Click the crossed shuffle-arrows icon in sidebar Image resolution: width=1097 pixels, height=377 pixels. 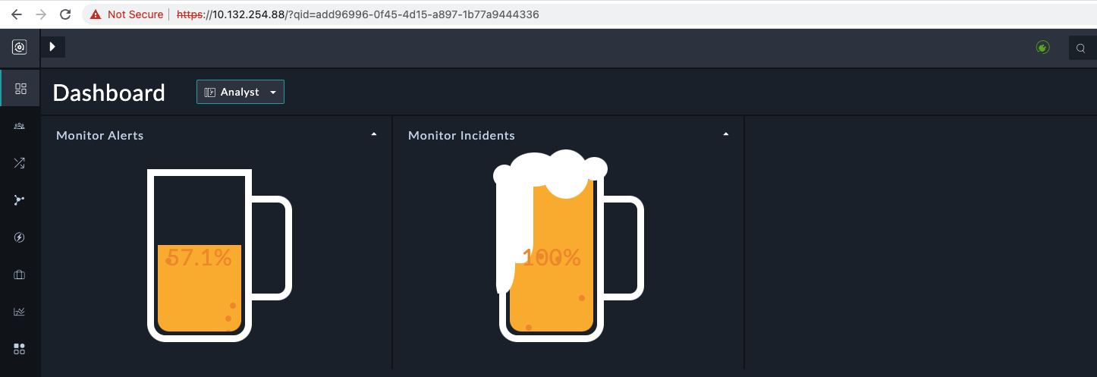click(20, 162)
